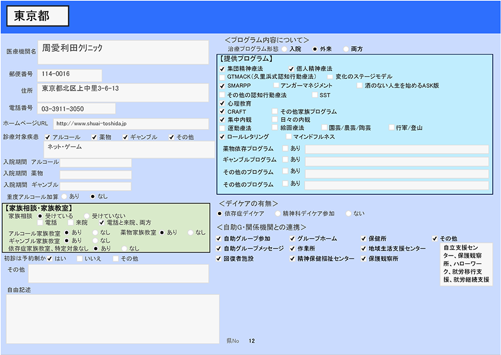Enable the マインドフルネス checkbox

tap(289, 137)
